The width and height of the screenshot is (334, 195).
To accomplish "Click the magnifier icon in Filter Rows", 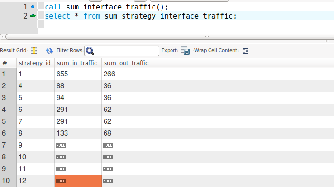I will tap(90, 51).
